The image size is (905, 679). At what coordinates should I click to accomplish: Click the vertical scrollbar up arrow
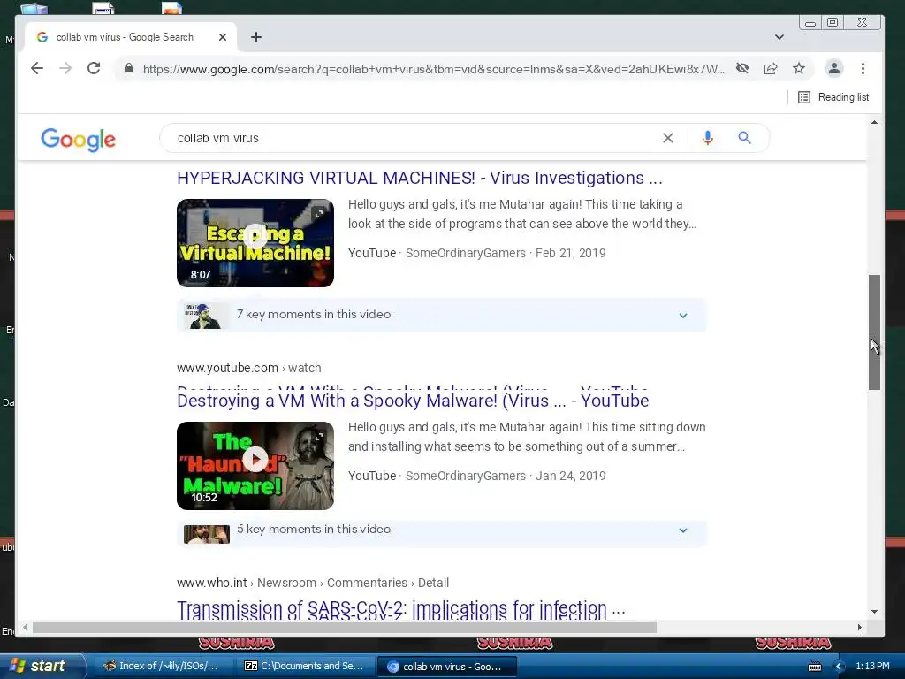pyautogui.click(x=874, y=122)
